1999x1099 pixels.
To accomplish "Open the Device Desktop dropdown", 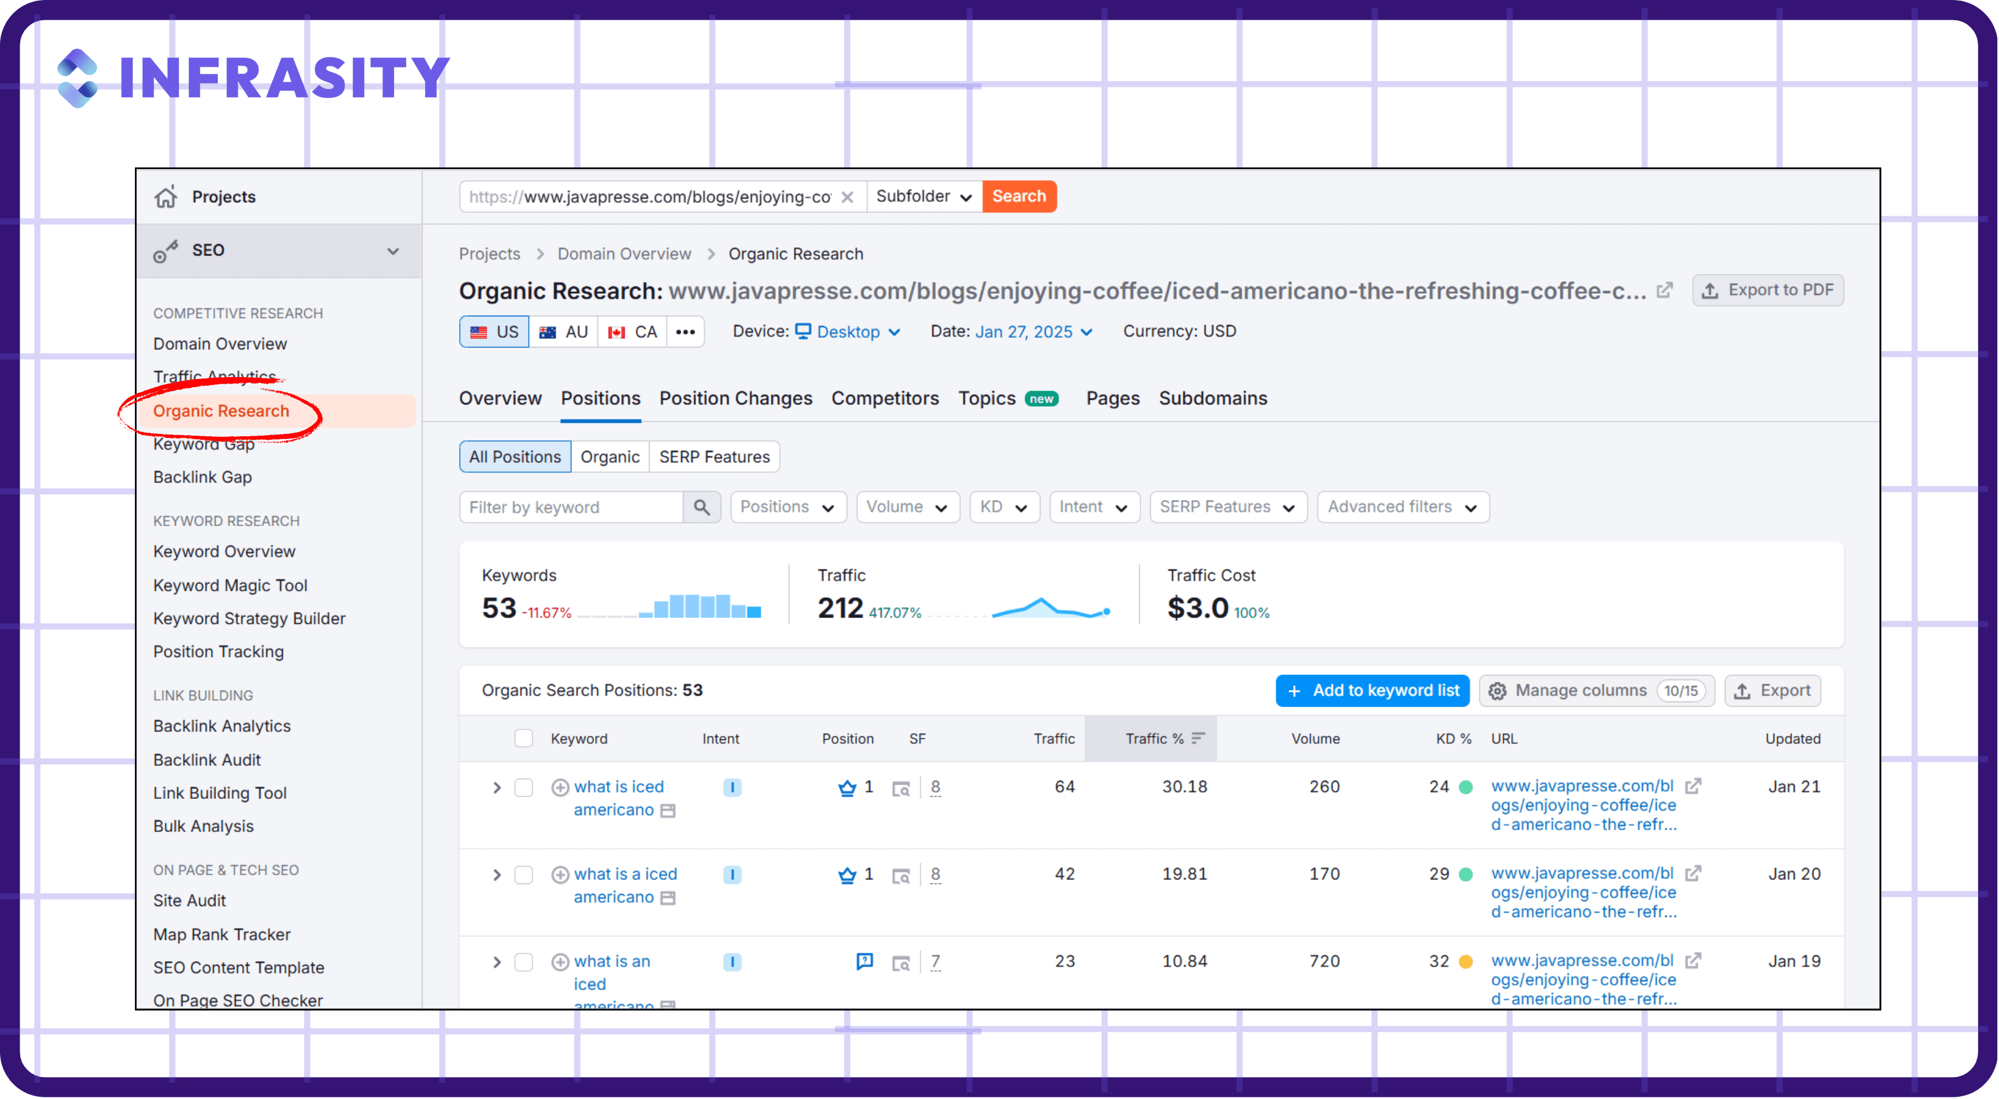I will (849, 332).
